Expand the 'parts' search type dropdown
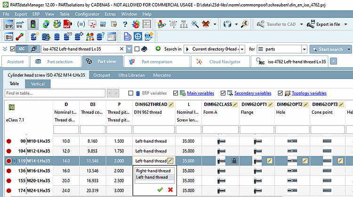This screenshot has width=353, height=197. 304,49
